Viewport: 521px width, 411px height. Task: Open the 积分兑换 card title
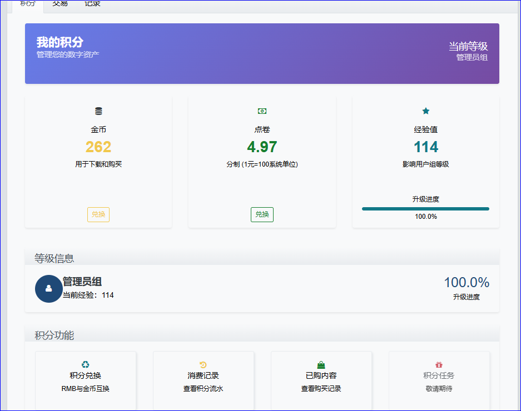tap(85, 375)
